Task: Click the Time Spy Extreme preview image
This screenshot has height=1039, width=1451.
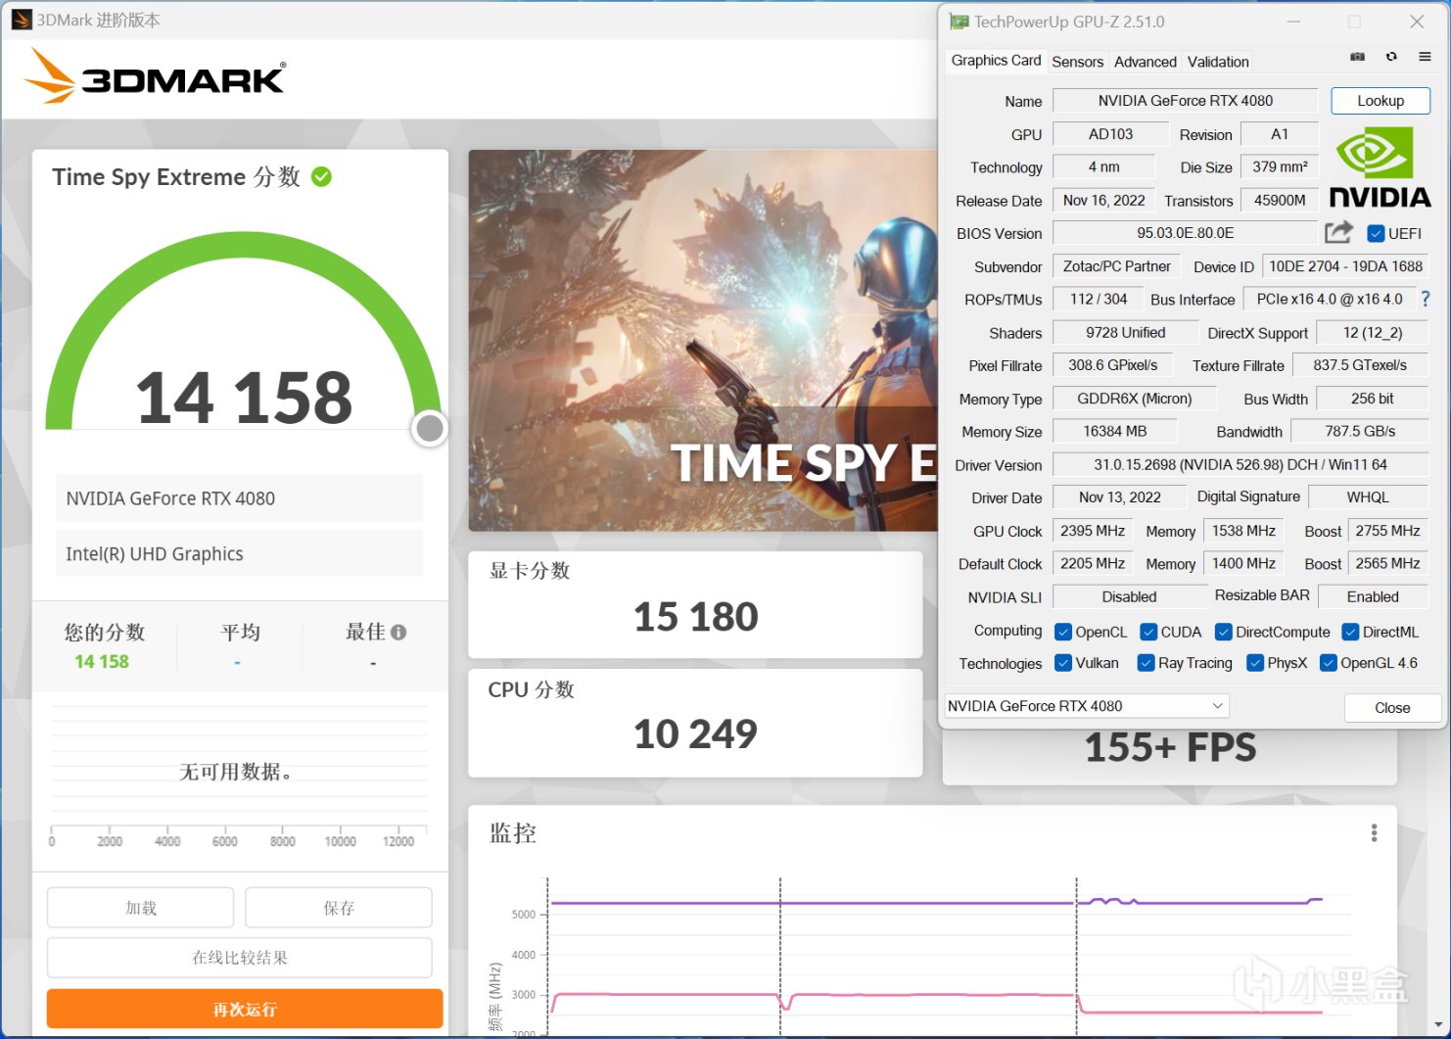Action: coord(703,341)
